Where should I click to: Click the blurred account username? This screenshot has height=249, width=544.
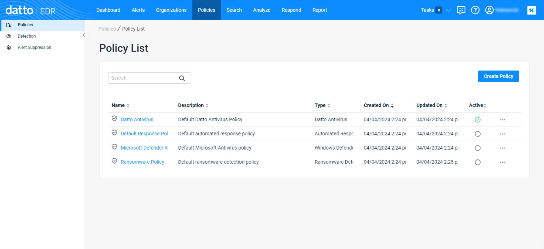(507, 10)
